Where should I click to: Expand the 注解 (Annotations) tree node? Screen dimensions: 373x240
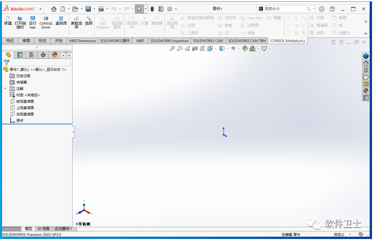point(5,88)
